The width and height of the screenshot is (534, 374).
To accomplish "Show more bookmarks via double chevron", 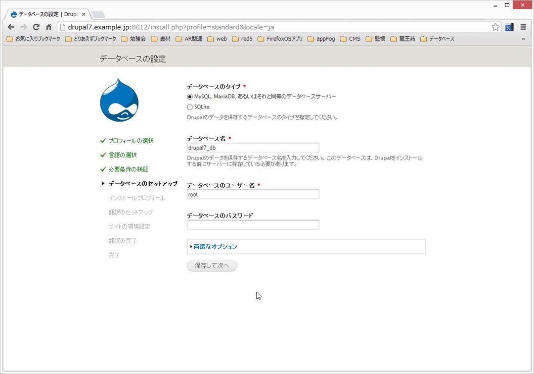I will tap(523, 39).
